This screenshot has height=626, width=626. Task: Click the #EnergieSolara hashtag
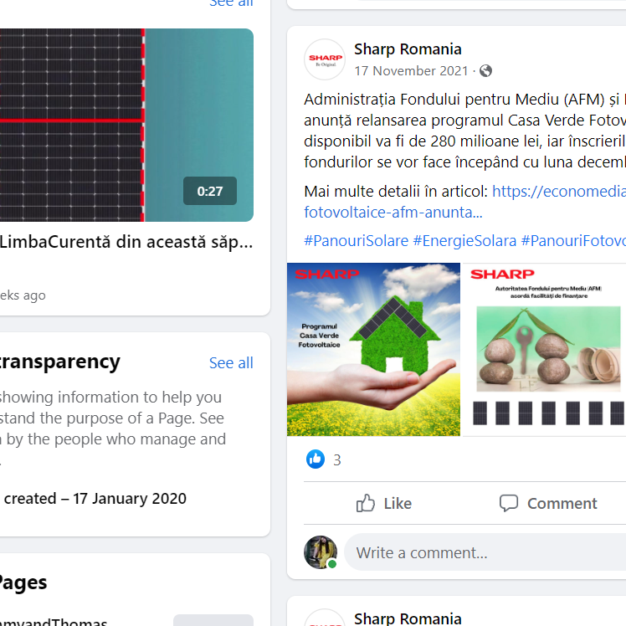[x=464, y=241]
